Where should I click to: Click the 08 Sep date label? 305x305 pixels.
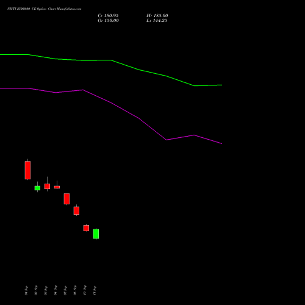coord(75,290)
